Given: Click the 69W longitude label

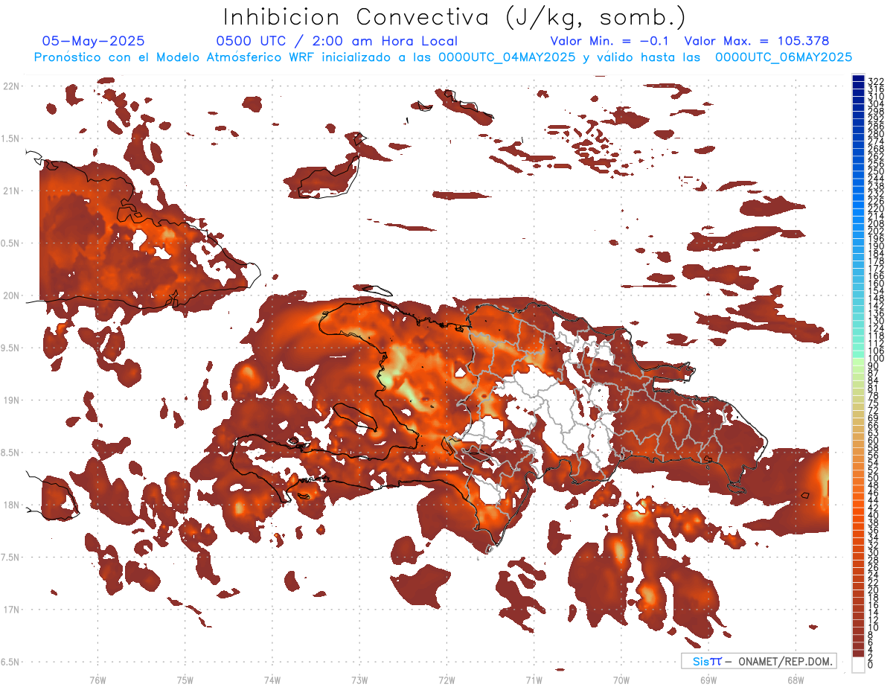Looking at the screenshot, I should tap(708, 680).
